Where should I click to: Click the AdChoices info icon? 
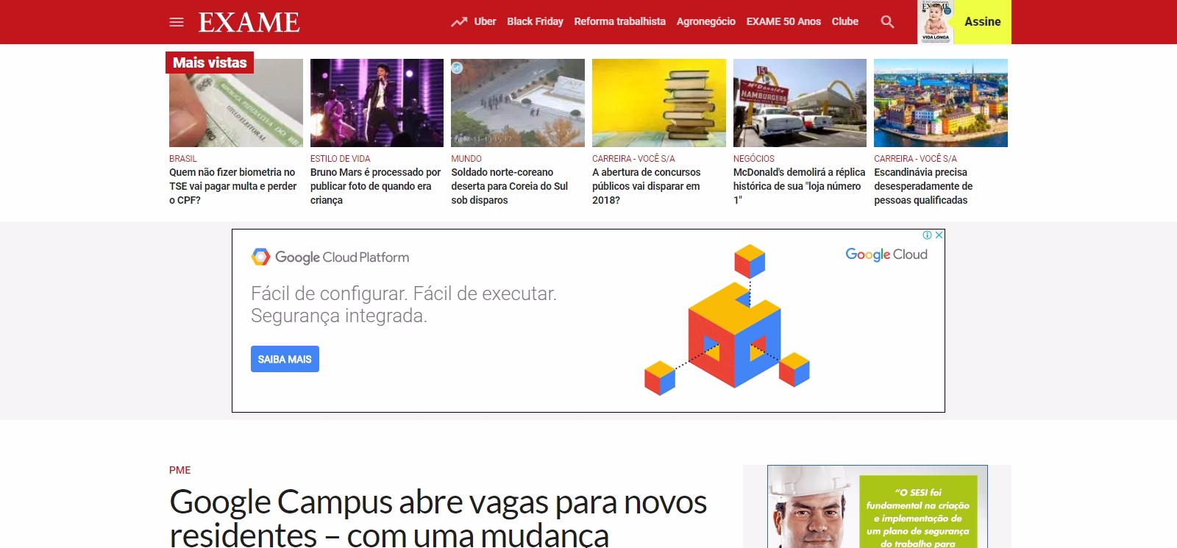(x=928, y=235)
